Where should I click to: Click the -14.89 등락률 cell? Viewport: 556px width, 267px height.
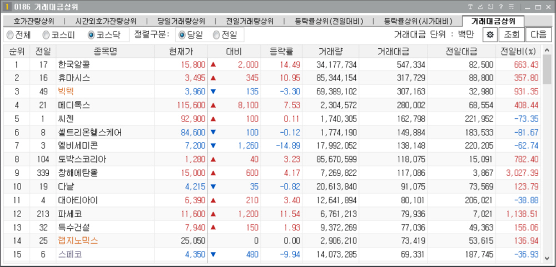(289, 146)
